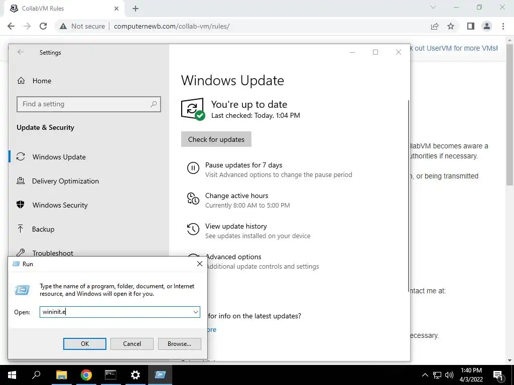Click Browse... in the Run dialog
This screenshot has height=385, width=514.
tap(179, 344)
